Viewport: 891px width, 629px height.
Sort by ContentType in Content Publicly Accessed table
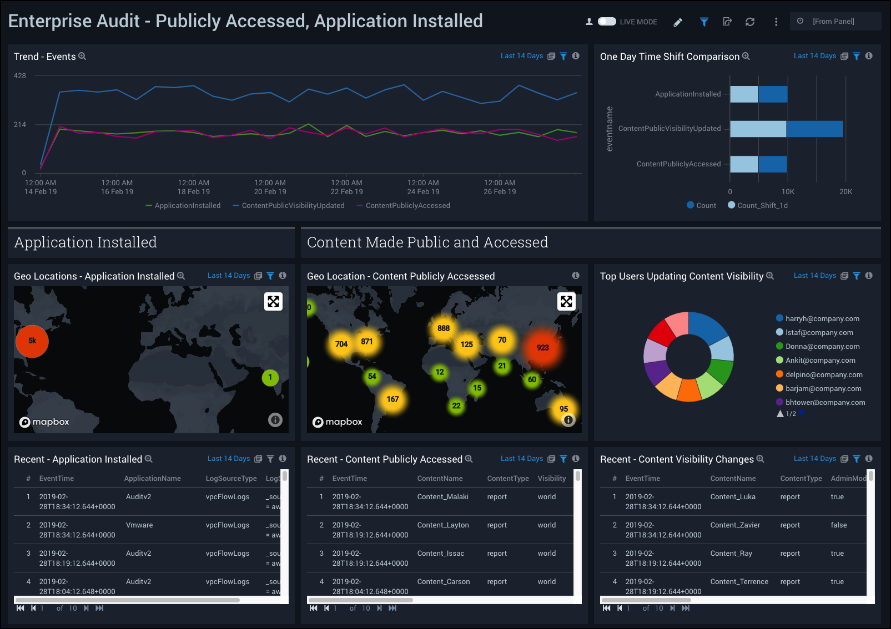coord(507,479)
